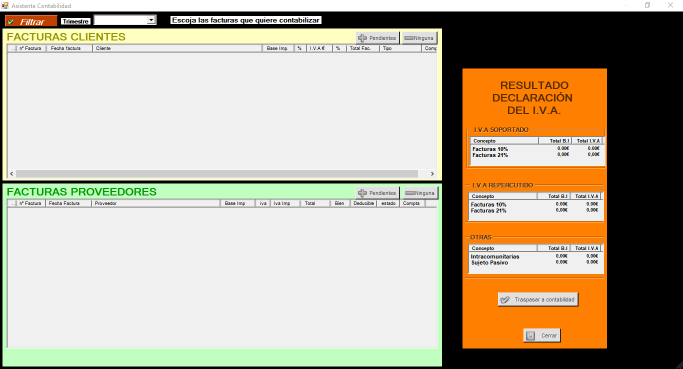
Task: Click the Cliente column header
Action: [177, 48]
